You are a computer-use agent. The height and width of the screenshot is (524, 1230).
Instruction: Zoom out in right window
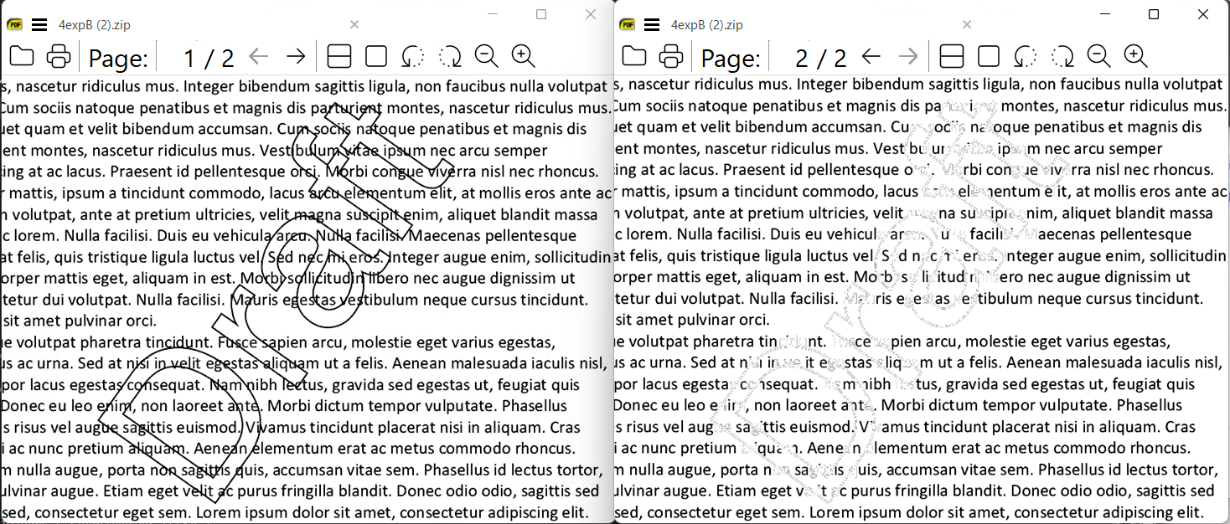pos(1098,56)
